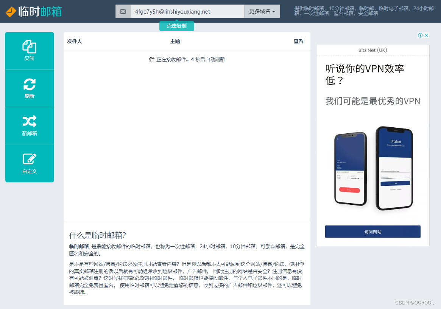Click the bold 临时邮箱 term in description
441x309 pixels.
click(x=79, y=246)
